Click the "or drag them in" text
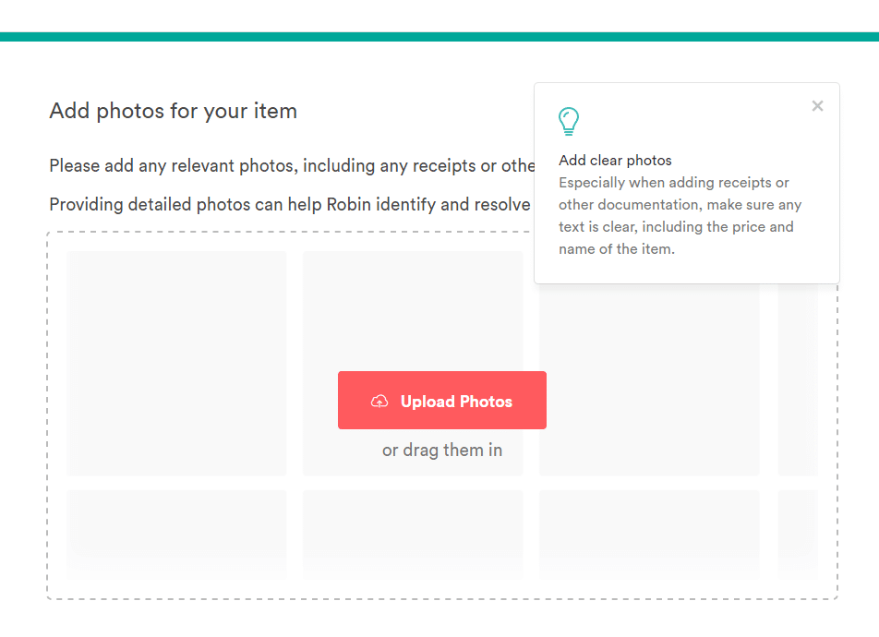Image resolution: width=879 pixels, height=637 pixels. point(441,451)
